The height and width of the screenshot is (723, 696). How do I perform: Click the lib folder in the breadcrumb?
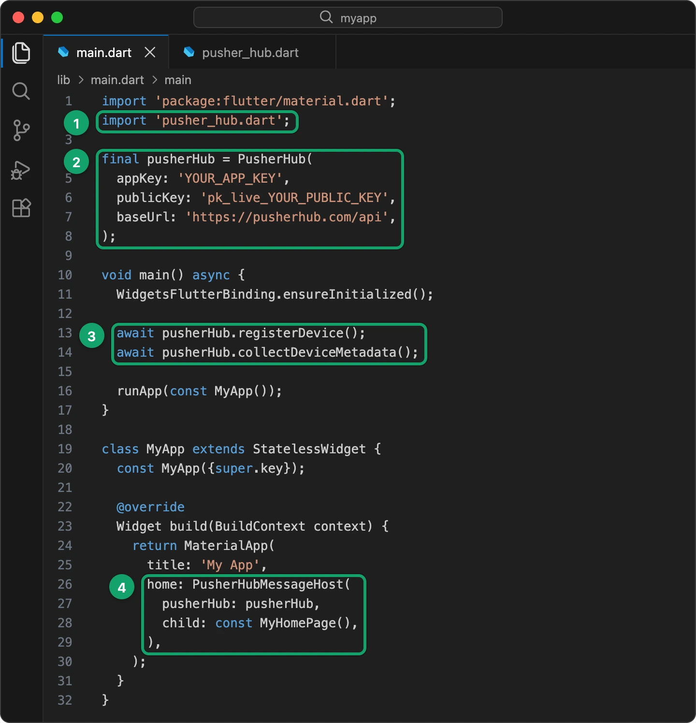(63, 80)
